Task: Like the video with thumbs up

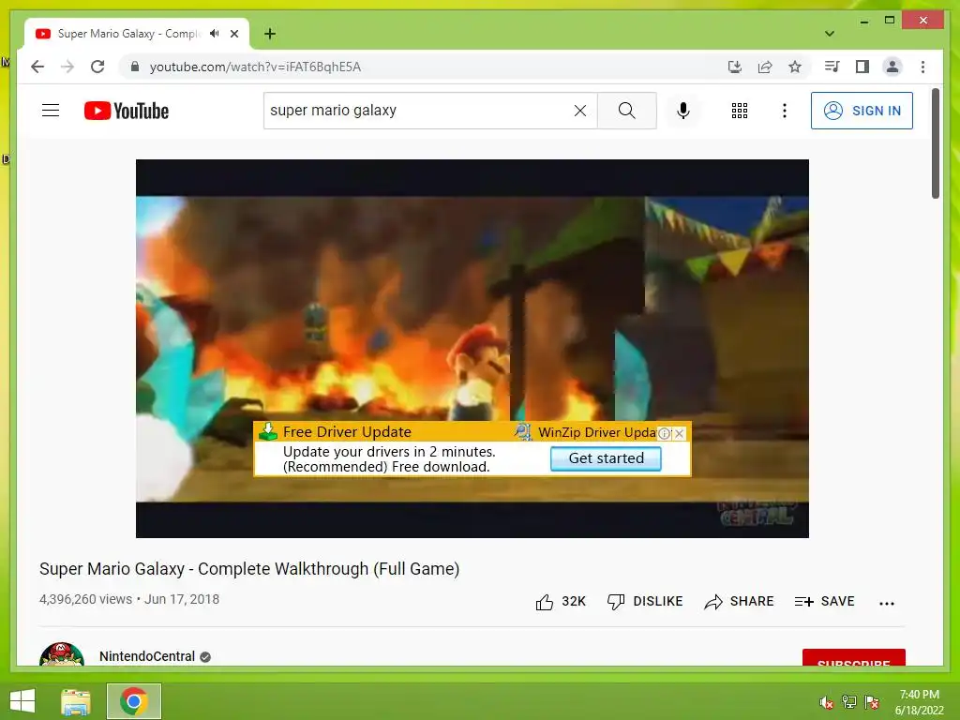Action: point(561,602)
